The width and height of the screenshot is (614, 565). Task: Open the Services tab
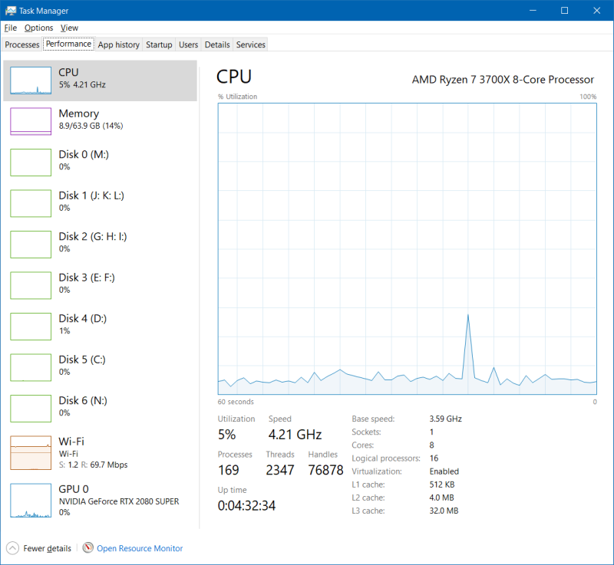[251, 44]
